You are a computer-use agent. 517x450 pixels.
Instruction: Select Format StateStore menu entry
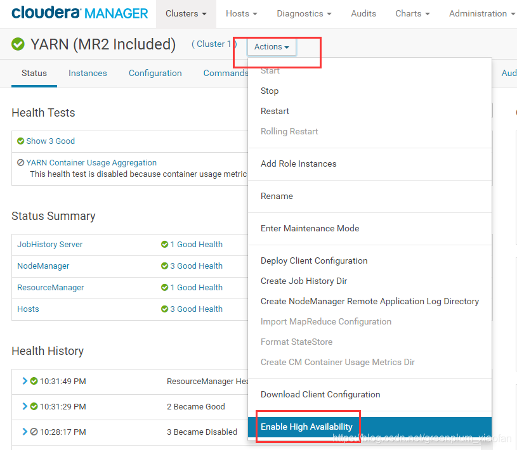click(x=370, y=342)
